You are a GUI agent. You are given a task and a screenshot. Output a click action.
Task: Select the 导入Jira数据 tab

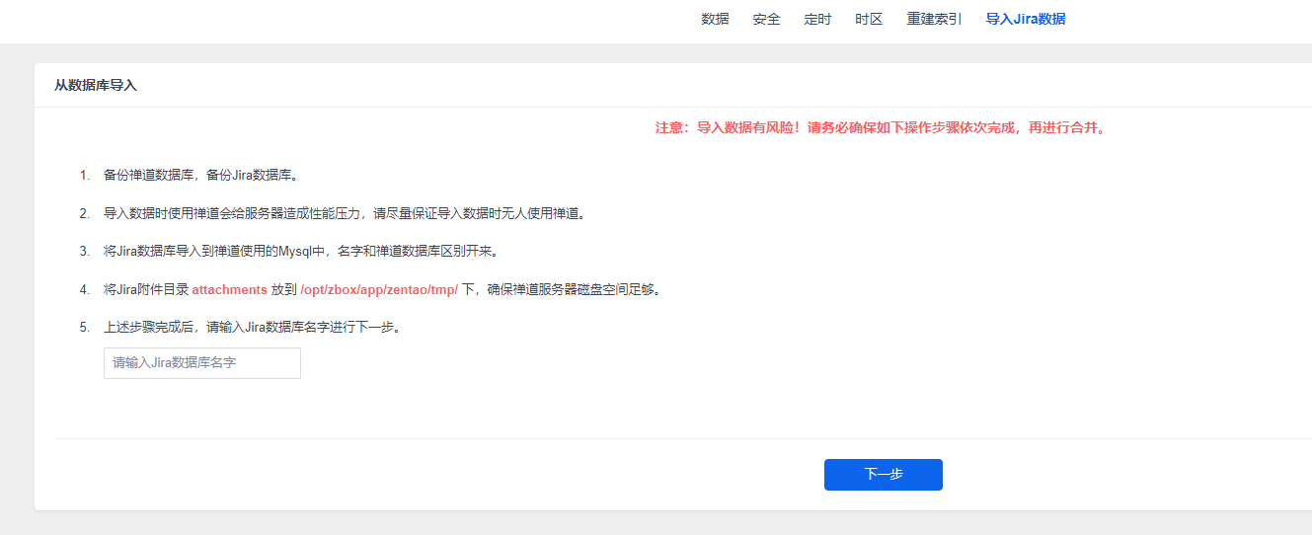coord(1026,19)
